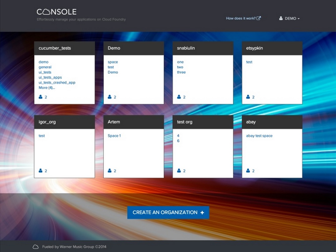The width and height of the screenshot is (336, 252).
Task: Click the users icon in cucumber_tests card
Action: (41, 97)
